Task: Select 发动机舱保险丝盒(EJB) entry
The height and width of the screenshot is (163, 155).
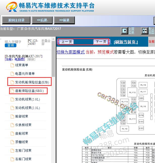Action: 32,82
